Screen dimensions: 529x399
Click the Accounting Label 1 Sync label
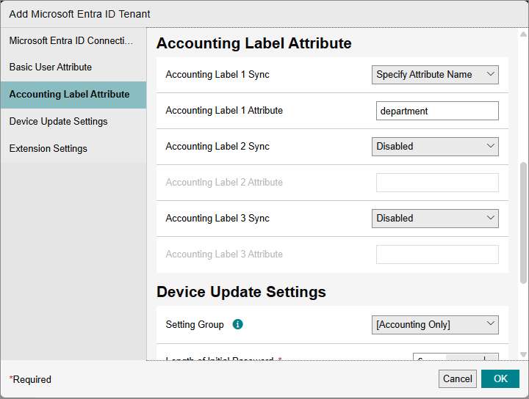[x=217, y=74]
